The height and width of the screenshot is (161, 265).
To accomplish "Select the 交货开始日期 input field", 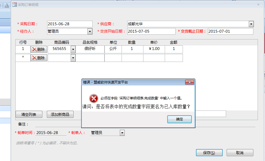I will pyautogui.click(x=151, y=32).
